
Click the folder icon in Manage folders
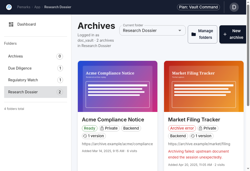194,34
